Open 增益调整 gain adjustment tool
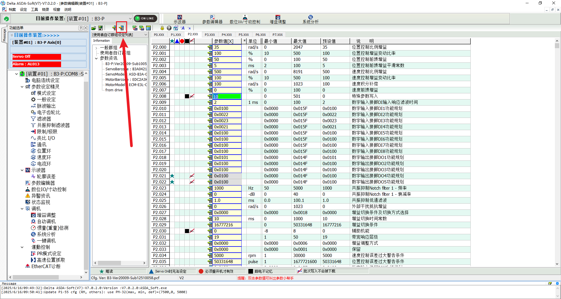The width and height of the screenshot is (561, 299). [x=278, y=19]
